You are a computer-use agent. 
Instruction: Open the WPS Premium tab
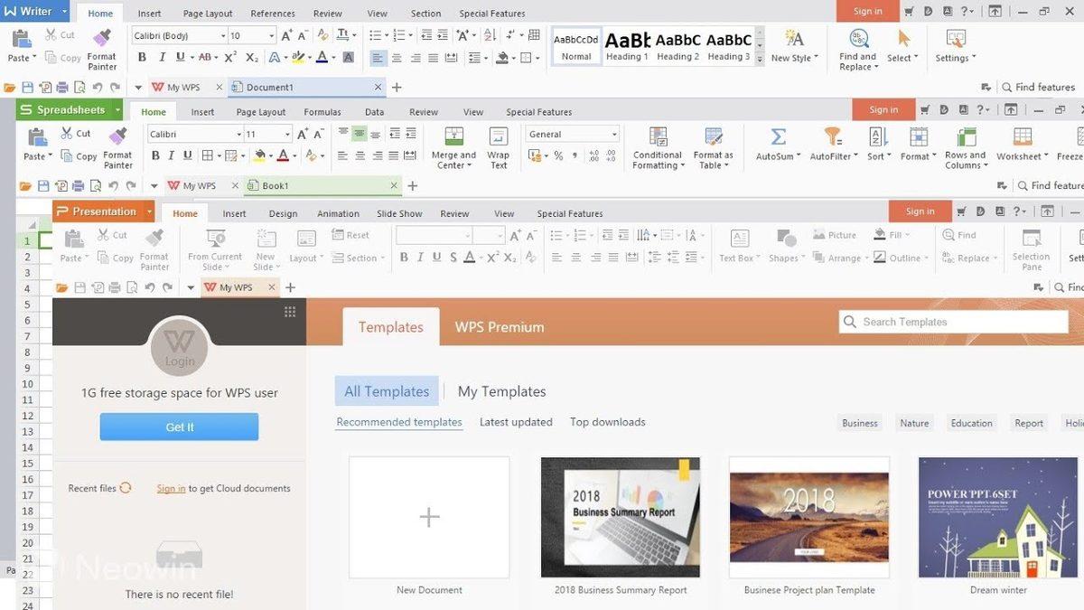499,327
